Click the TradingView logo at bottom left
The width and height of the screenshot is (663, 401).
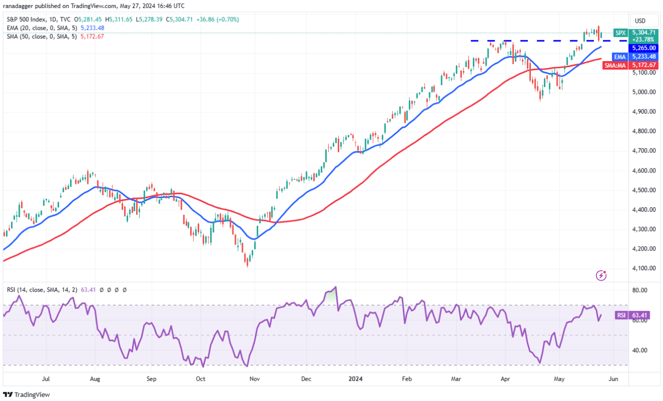click(x=26, y=395)
